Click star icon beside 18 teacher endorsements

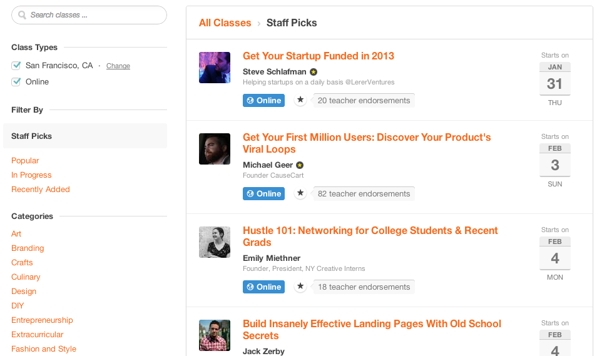[300, 287]
